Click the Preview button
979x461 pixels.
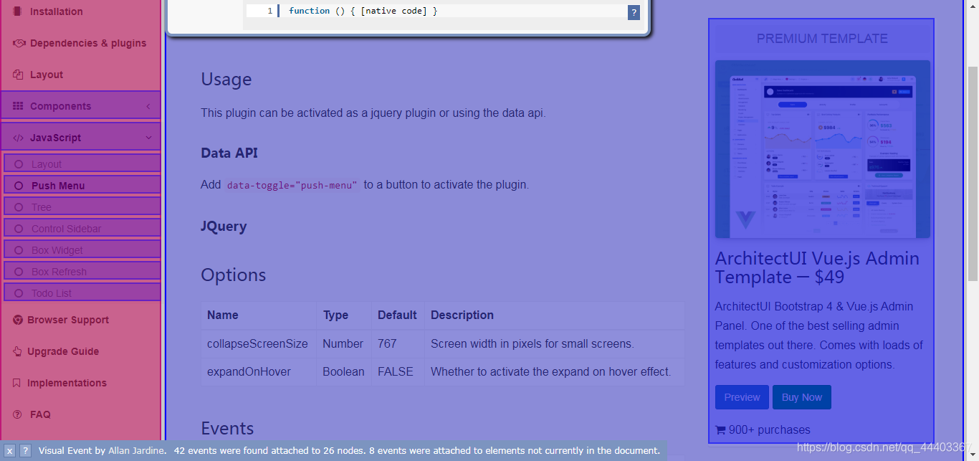742,397
